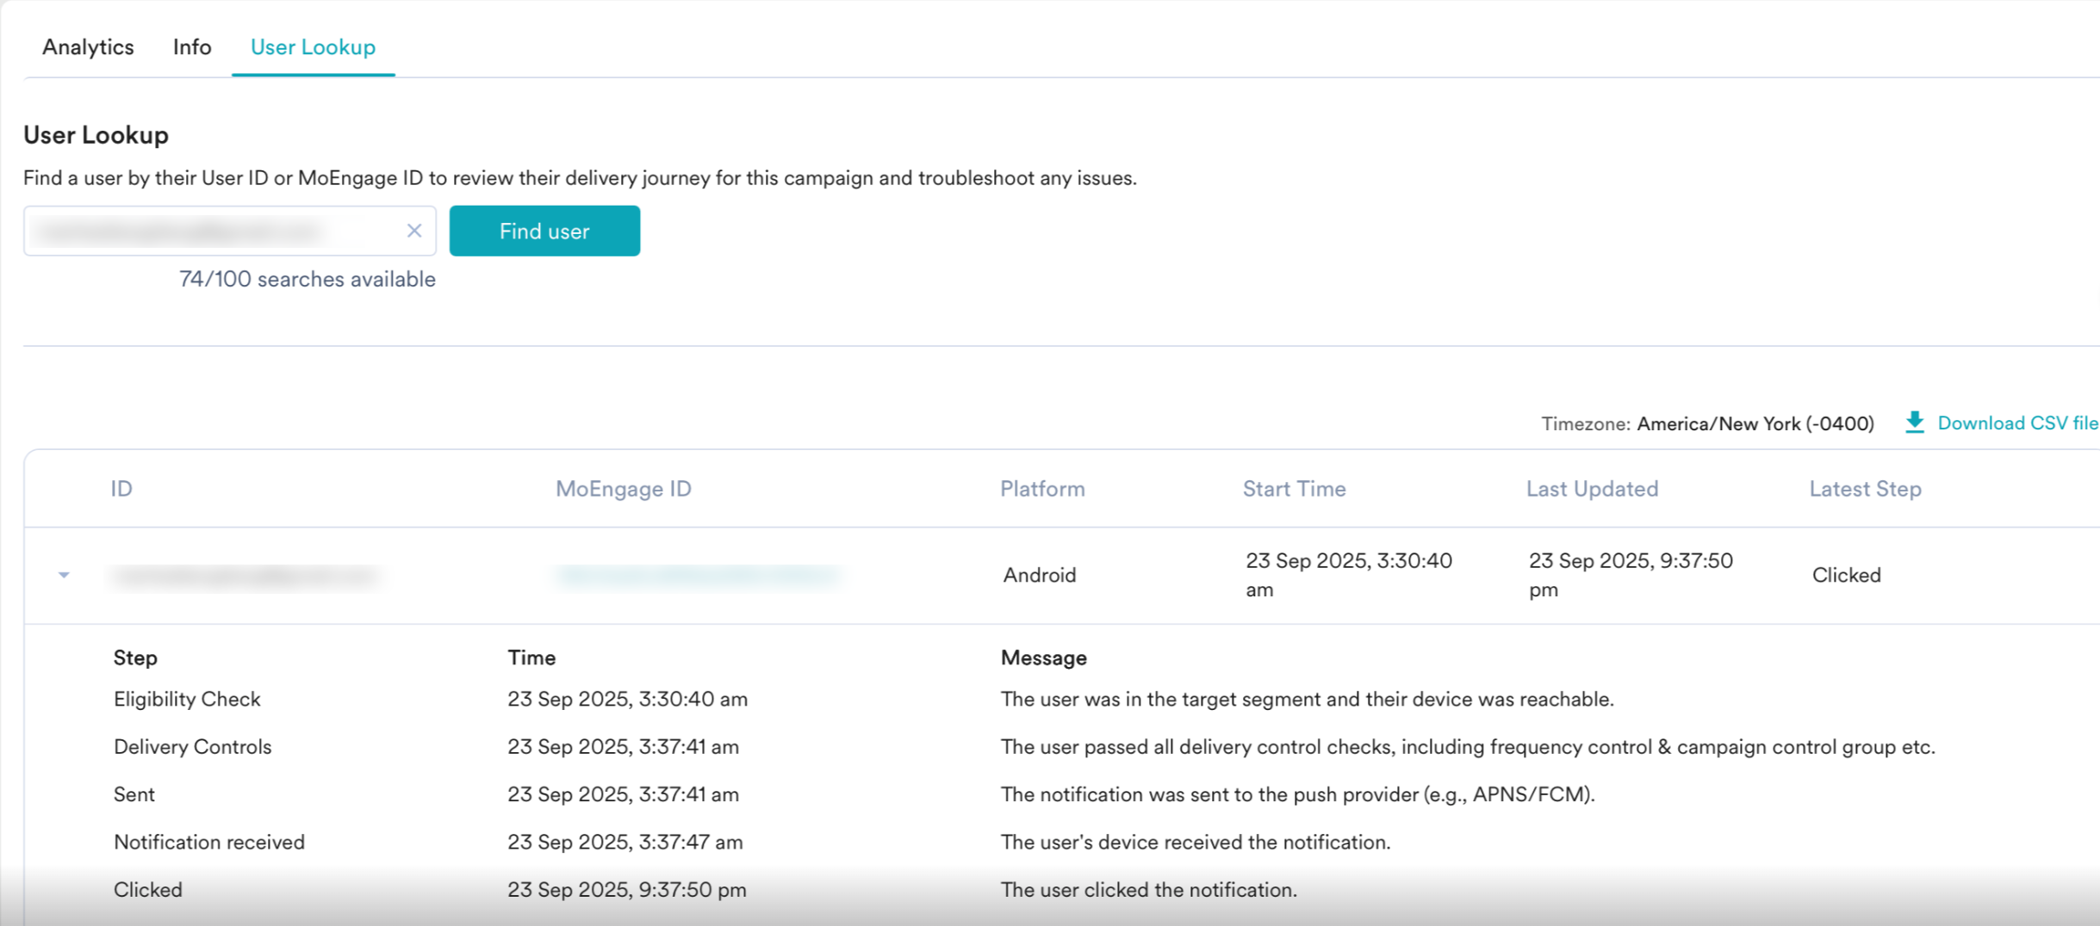Click the Notification received step entry

click(x=209, y=842)
